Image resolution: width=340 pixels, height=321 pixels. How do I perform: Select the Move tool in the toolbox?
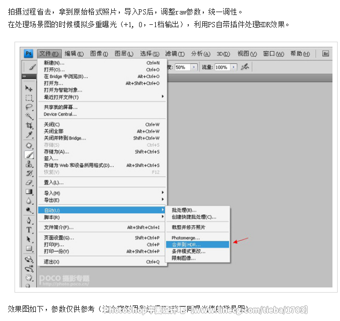coord(29,88)
